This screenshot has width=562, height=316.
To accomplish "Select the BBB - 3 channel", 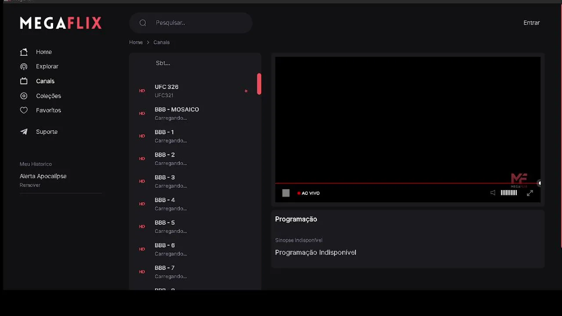I will coord(195,181).
